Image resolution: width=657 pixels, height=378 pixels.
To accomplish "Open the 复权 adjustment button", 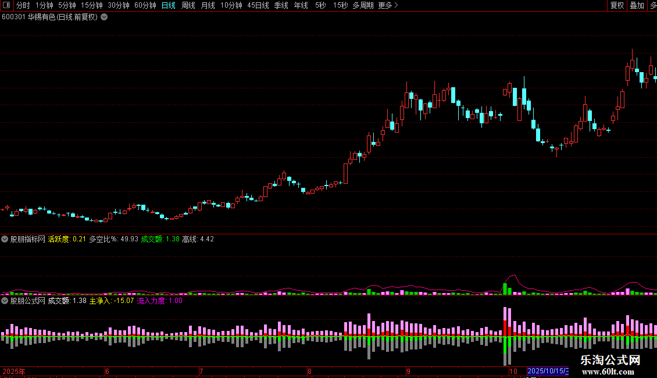I will pyautogui.click(x=617, y=5).
